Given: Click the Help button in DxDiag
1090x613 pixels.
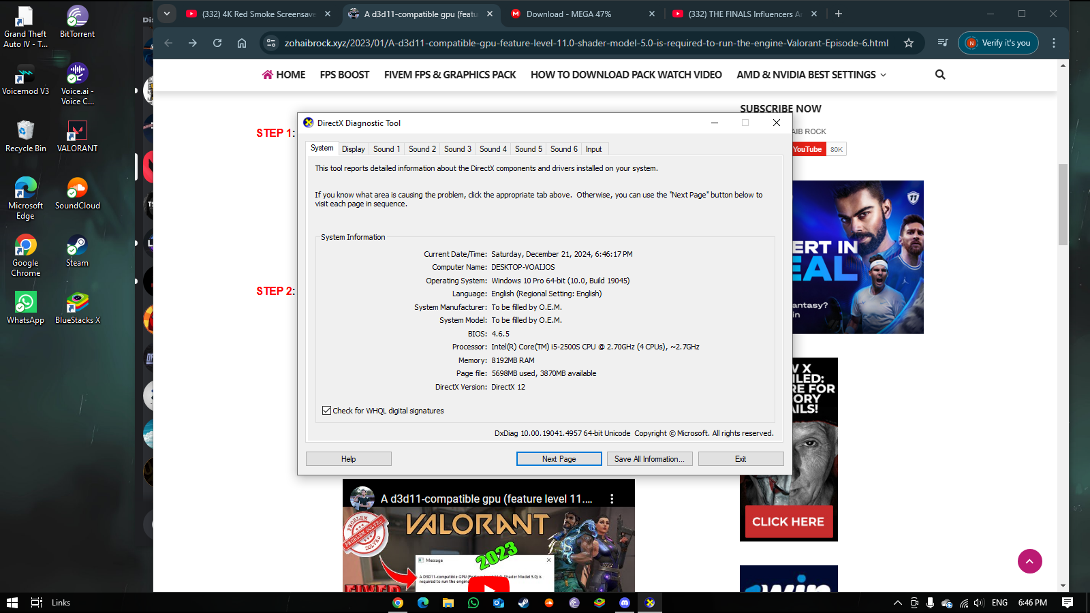Looking at the screenshot, I should 349,459.
